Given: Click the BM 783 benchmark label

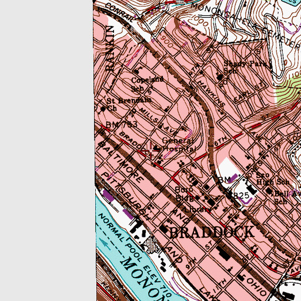Looking at the screenshot, I should [x=122, y=125].
